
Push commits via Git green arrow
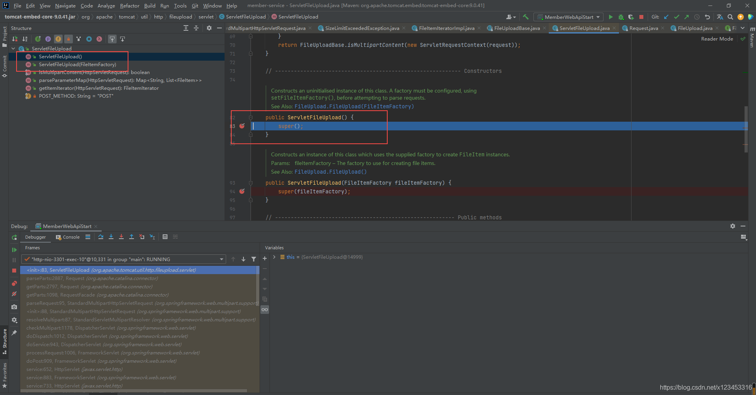point(687,17)
